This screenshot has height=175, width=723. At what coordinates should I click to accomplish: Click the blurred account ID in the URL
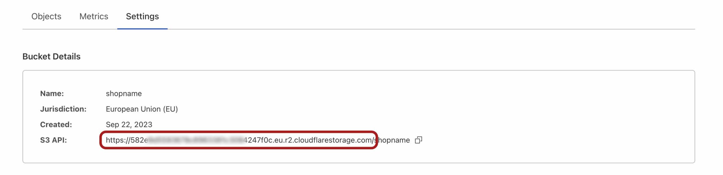(195, 140)
